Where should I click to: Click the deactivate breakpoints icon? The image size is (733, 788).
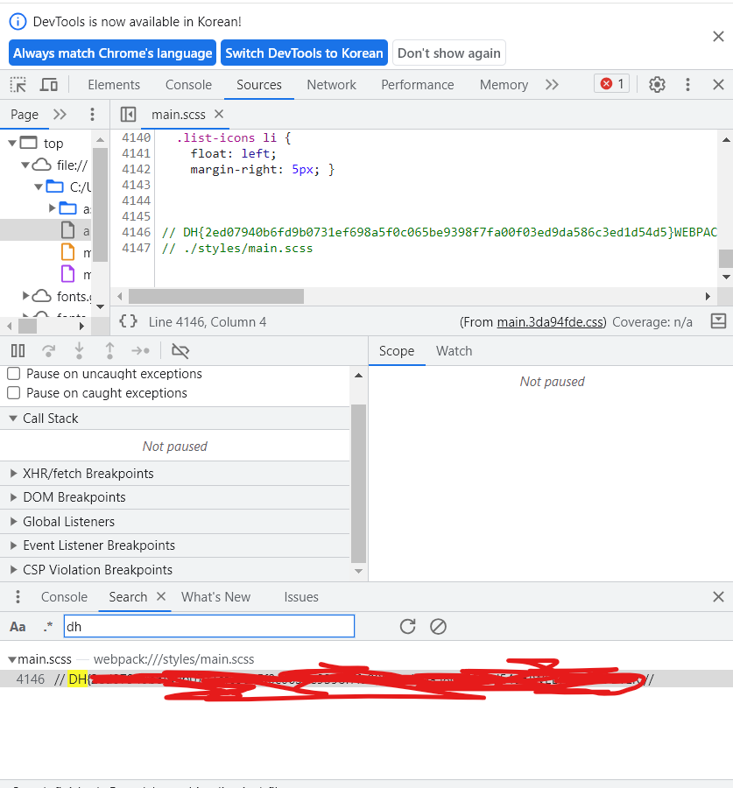pyautogui.click(x=180, y=351)
